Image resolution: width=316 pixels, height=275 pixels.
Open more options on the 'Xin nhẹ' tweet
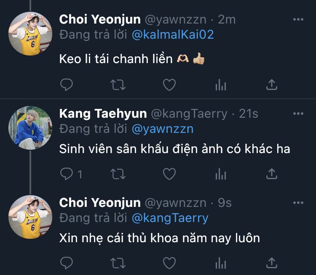tap(298, 203)
